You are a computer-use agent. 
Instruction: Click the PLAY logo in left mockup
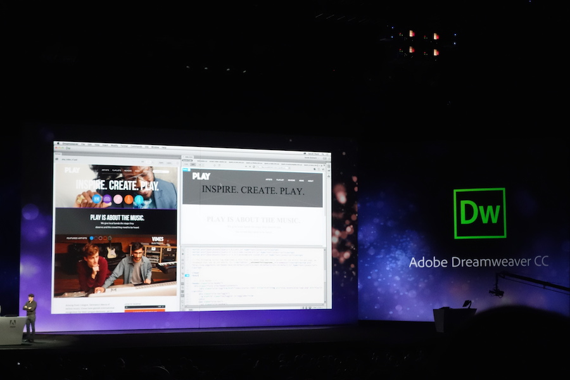pos(72,170)
